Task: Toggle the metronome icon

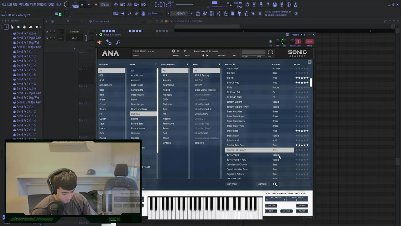Action: [116, 5]
